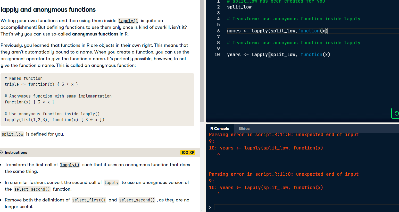Click the "lapply(list(1,2,3), ...)" example line
Viewport: 399px width, 212px height.
pos(54,120)
